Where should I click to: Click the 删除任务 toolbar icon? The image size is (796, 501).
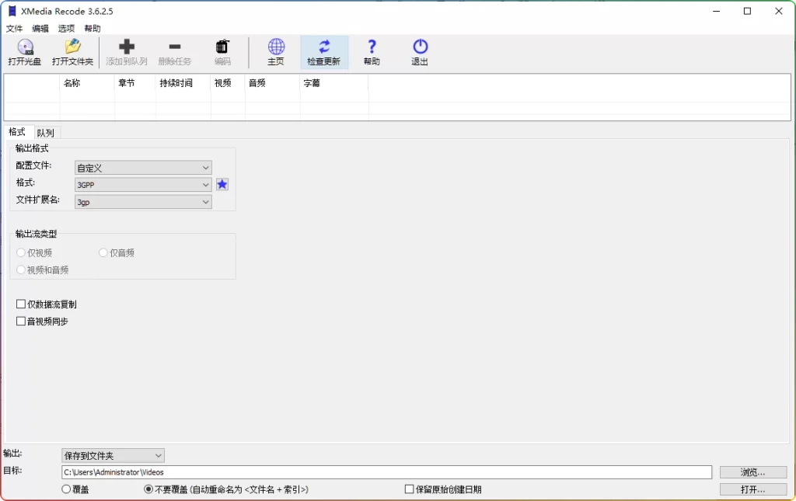tap(175, 52)
